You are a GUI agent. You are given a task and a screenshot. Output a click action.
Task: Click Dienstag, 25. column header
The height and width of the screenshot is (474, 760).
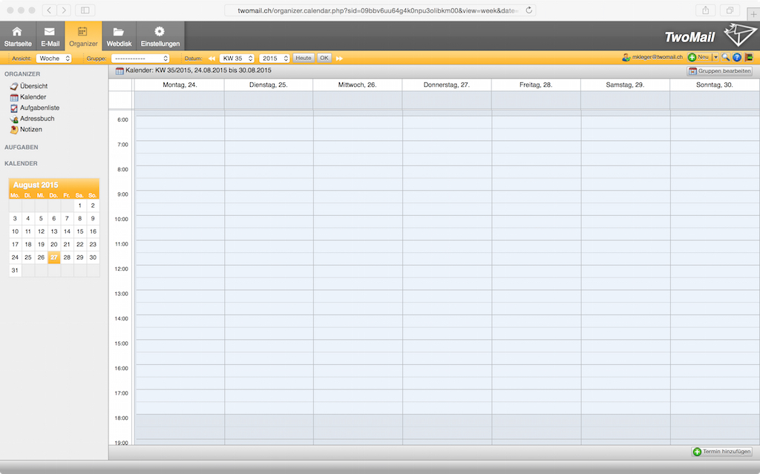(269, 85)
